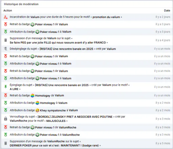Click the lock reason 'MAJUSCULES'
Viewport: 173px width, 149px height.
tap(56, 121)
